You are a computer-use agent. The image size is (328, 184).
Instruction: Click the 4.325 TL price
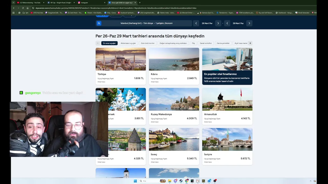click(x=139, y=158)
